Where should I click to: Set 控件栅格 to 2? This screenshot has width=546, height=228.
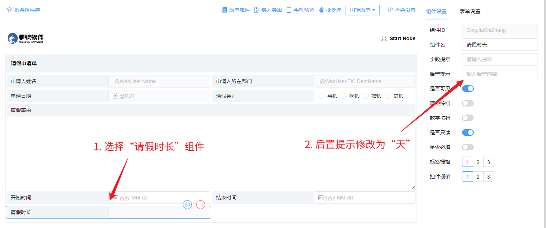(x=478, y=177)
